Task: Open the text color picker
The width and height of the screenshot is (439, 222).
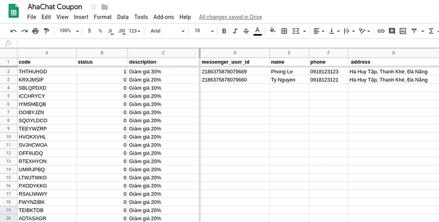Action: (x=257, y=31)
